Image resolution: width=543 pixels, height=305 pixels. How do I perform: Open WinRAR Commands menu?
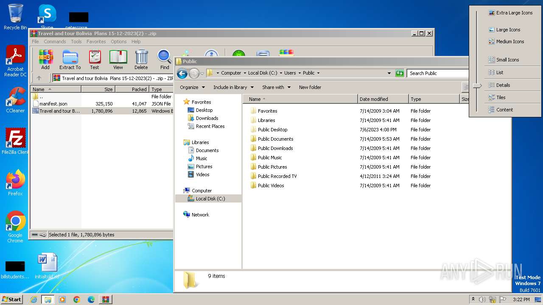(55, 42)
